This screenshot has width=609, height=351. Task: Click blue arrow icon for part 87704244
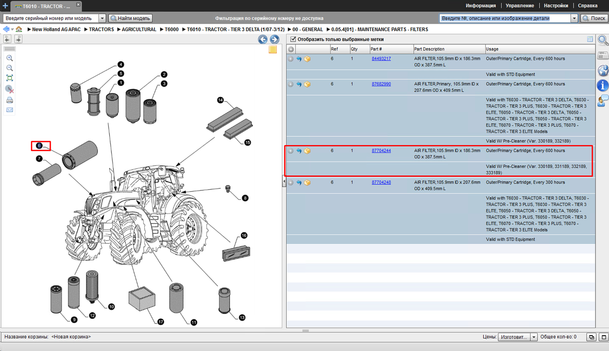299,151
